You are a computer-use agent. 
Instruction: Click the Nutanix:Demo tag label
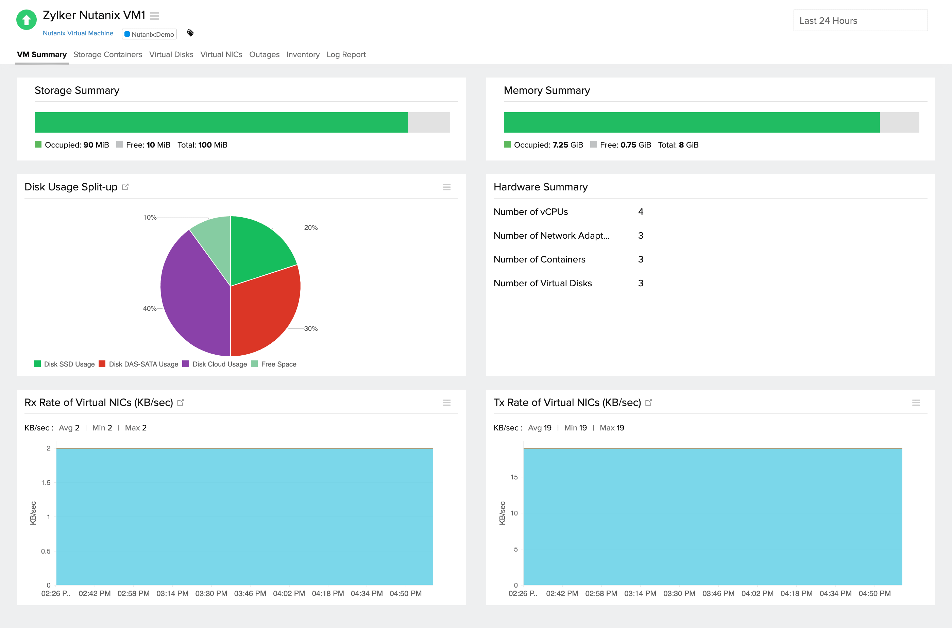pos(149,34)
